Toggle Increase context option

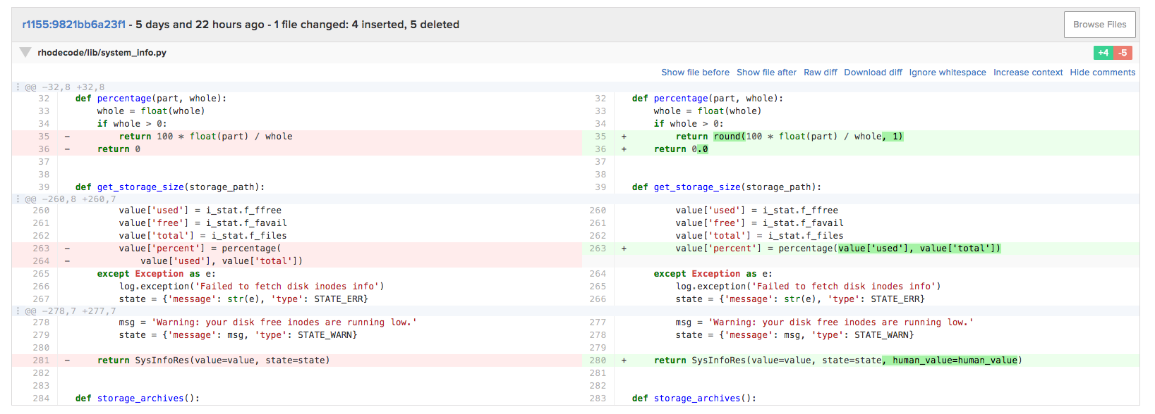tap(1027, 73)
